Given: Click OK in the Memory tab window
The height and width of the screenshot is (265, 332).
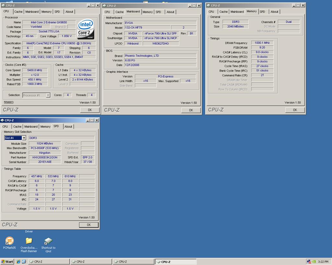Looking at the screenshot, I should click(295, 110).
